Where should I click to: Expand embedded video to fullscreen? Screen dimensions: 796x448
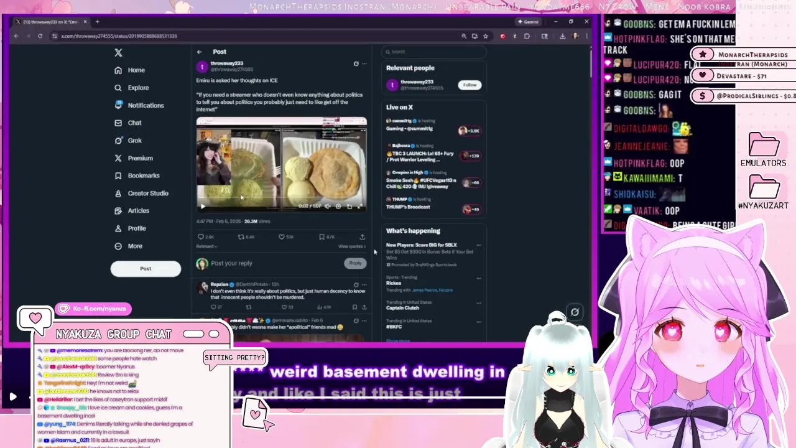coord(360,206)
